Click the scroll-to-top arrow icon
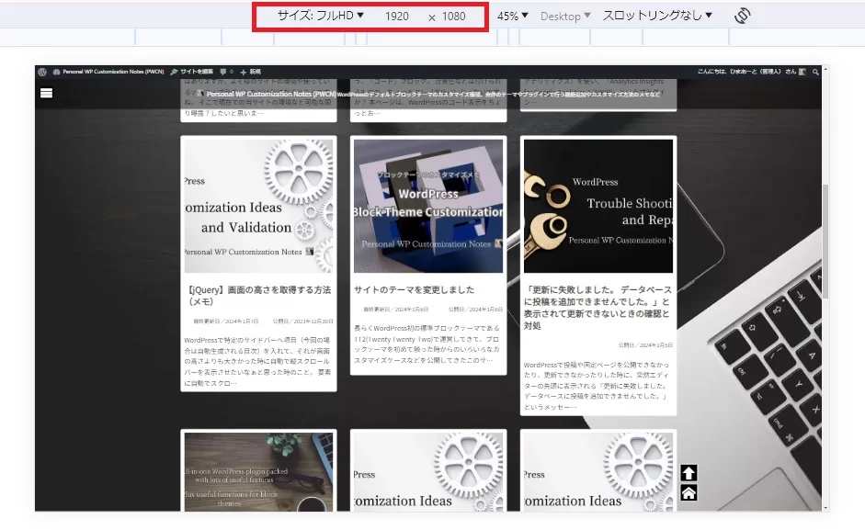Image resolution: width=865 pixels, height=530 pixels. (x=689, y=473)
